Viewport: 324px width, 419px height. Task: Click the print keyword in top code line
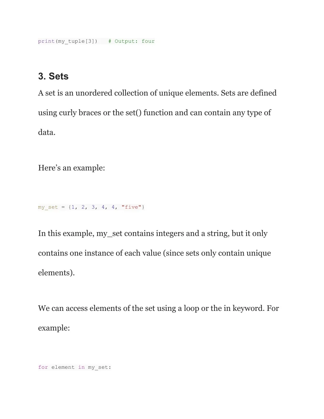point(46,41)
